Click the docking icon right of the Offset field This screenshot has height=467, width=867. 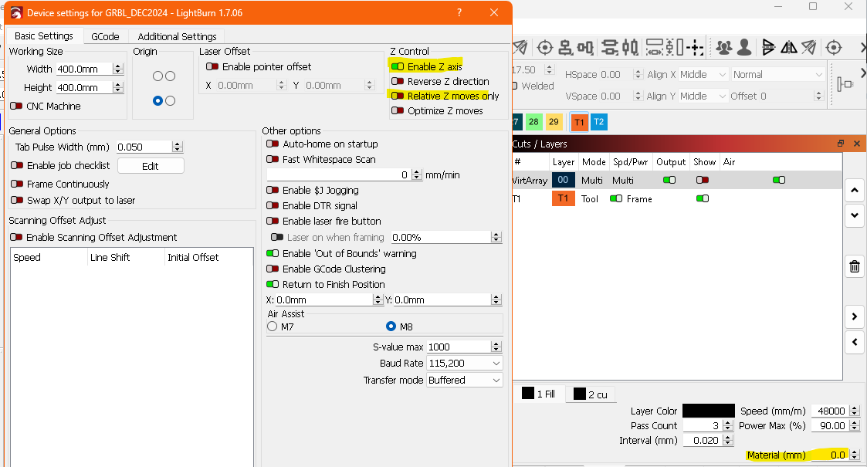click(x=845, y=85)
